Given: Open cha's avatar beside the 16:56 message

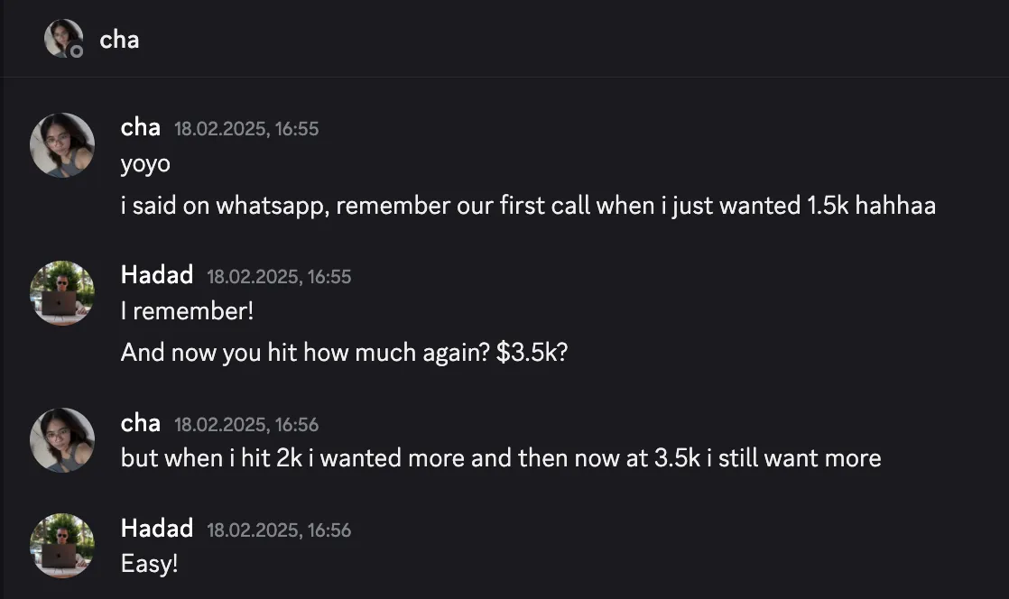Looking at the screenshot, I should [62, 440].
